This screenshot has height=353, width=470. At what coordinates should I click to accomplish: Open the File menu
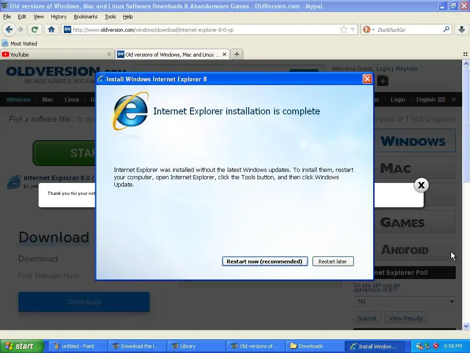pos(7,17)
